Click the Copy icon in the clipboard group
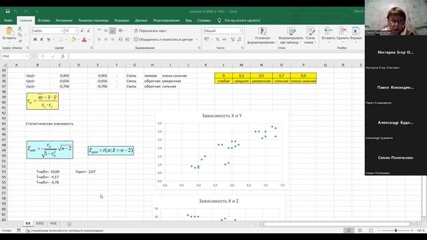The height and width of the screenshot is (240, 427). tap(19, 35)
